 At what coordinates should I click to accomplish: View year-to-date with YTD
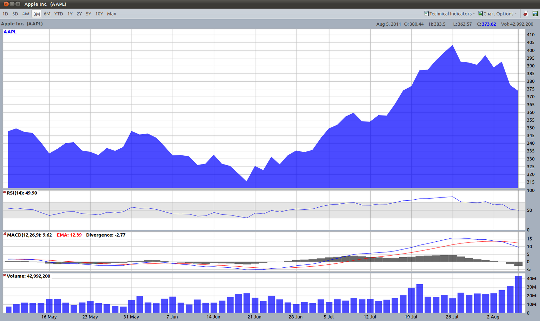(59, 14)
